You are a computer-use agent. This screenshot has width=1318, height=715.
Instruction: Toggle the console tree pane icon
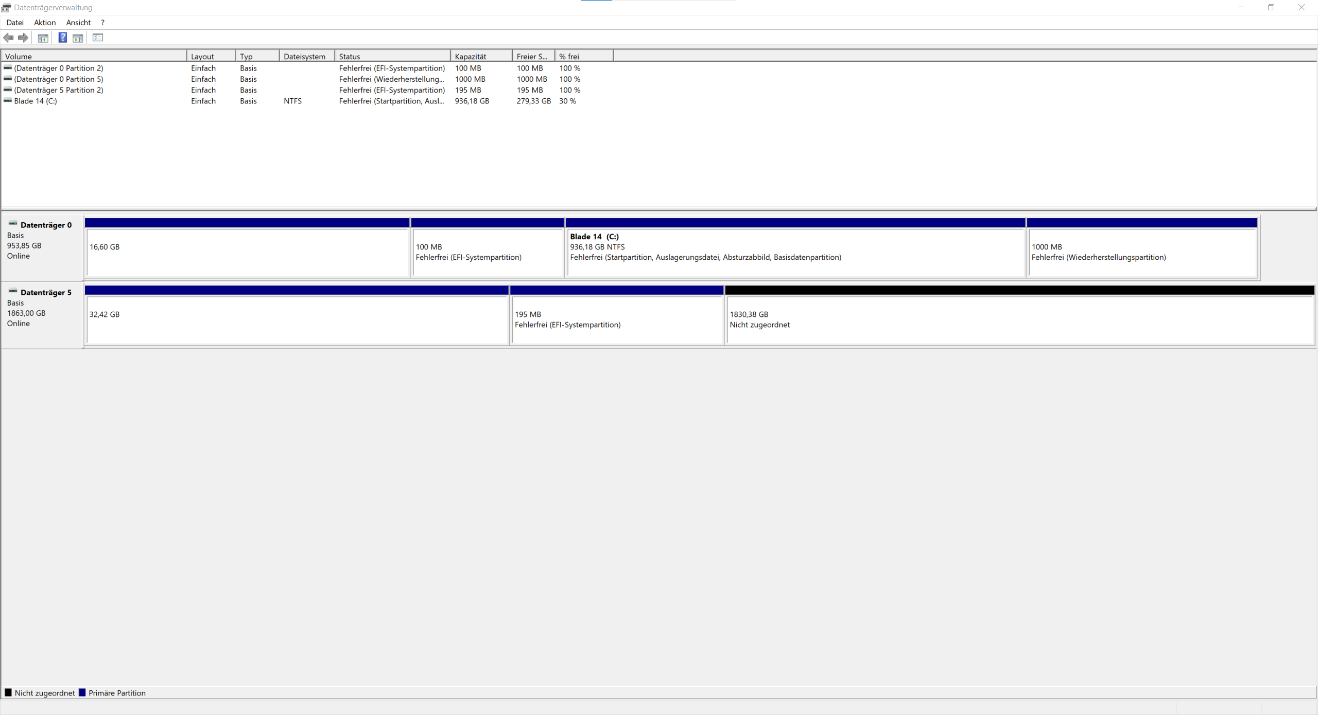pos(43,38)
